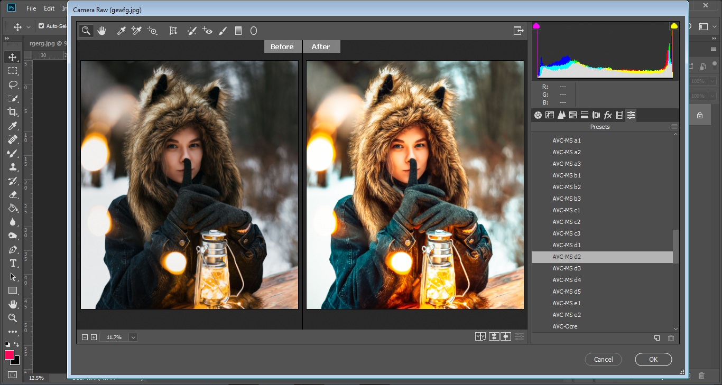Create a new preset with the page icon
Screen dimensions: 722x385
pyautogui.click(x=657, y=338)
